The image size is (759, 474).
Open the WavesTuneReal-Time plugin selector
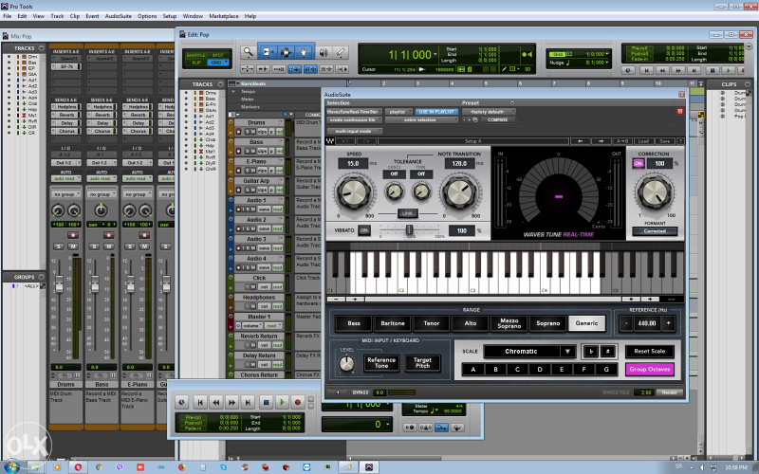[354, 112]
